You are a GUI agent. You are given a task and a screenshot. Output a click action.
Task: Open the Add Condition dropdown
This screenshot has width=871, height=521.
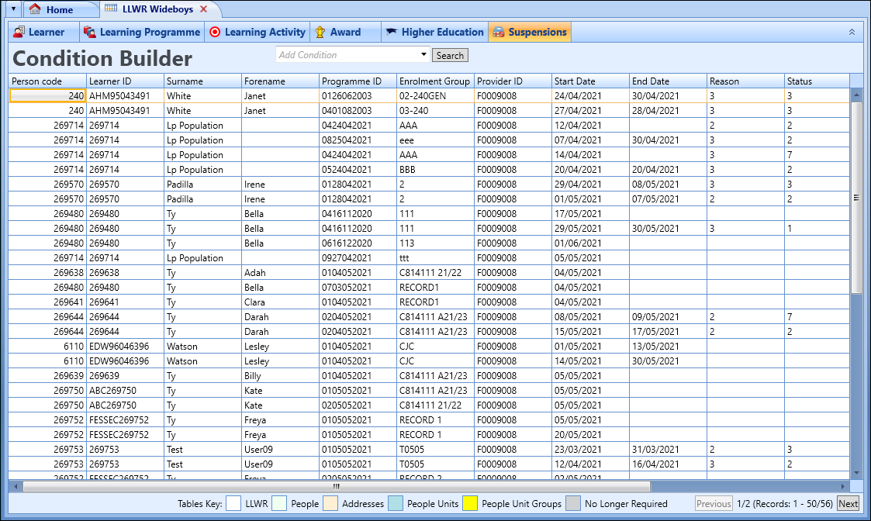tap(423, 55)
